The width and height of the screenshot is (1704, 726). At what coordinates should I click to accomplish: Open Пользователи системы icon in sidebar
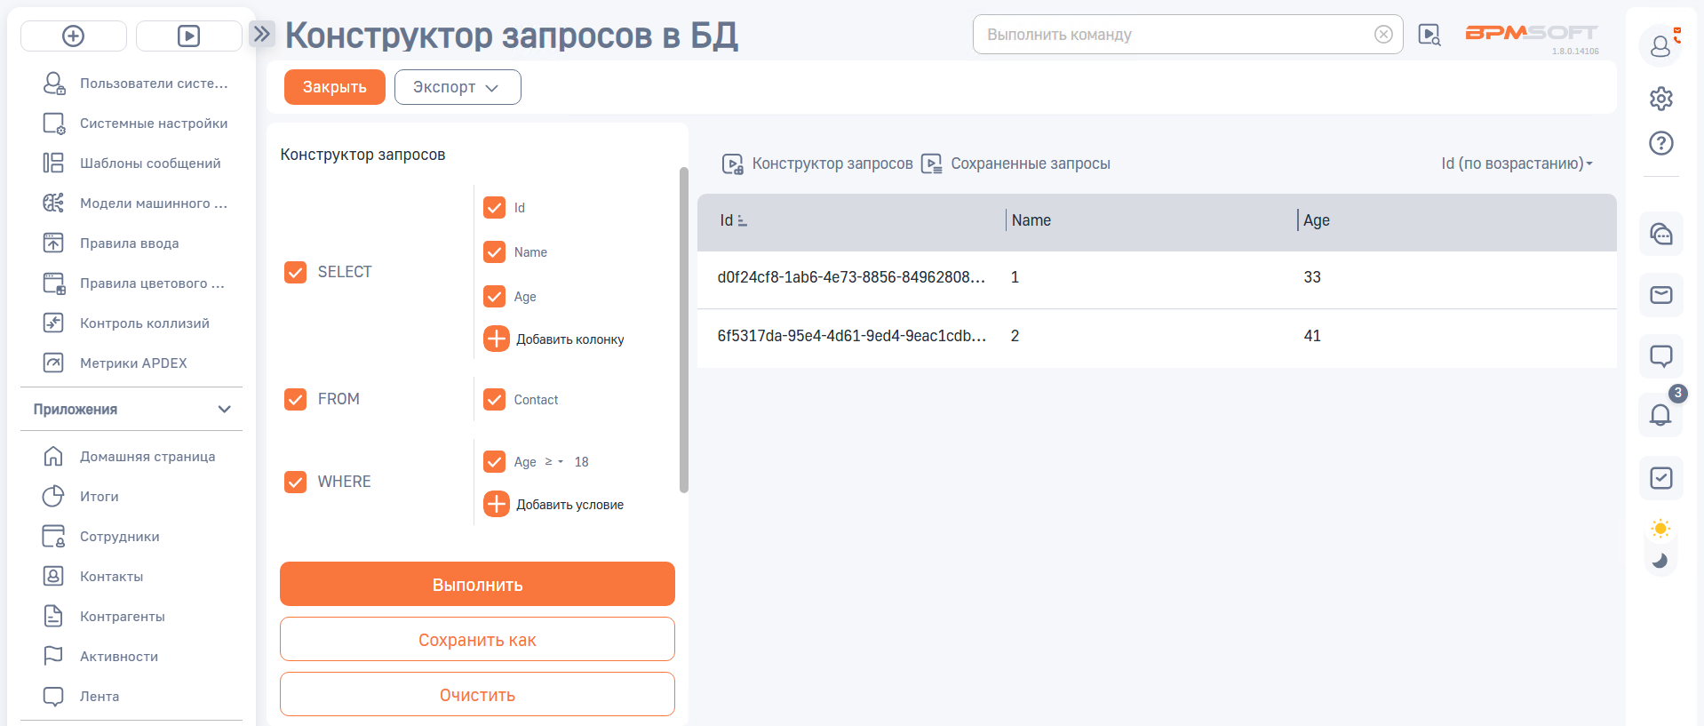point(54,84)
